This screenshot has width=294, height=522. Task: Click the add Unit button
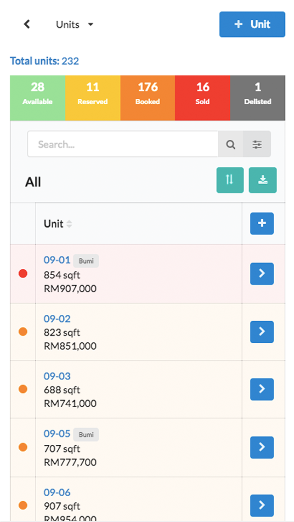click(252, 24)
